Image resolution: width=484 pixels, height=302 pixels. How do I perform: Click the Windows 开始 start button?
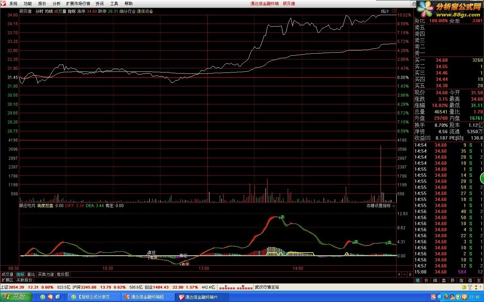click(16, 297)
